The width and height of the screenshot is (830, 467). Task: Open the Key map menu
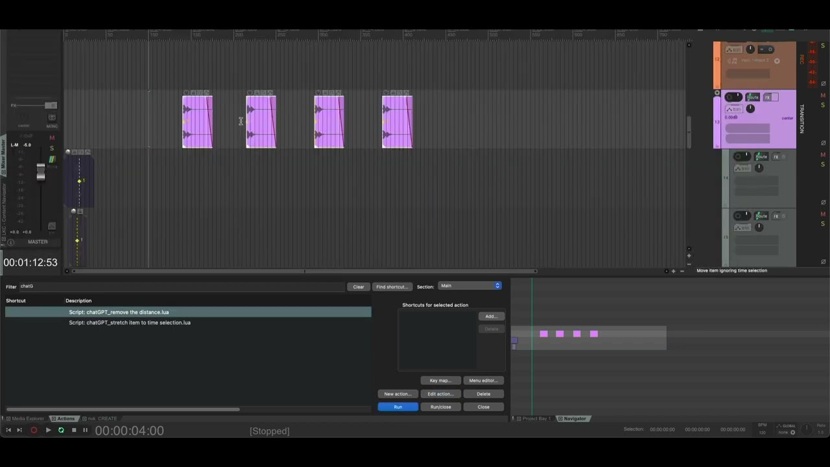point(441,381)
